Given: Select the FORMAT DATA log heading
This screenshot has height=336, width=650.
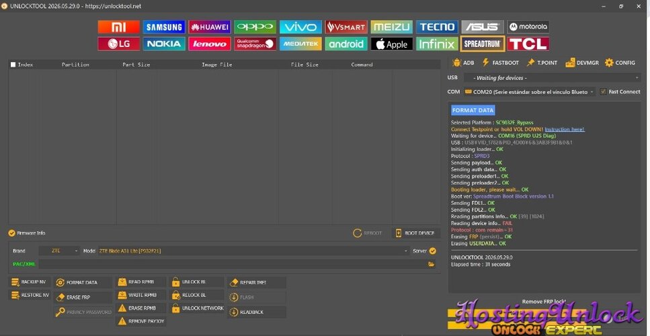Looking at the screenshot, I should pyautogui.click(x=473, y=110).
